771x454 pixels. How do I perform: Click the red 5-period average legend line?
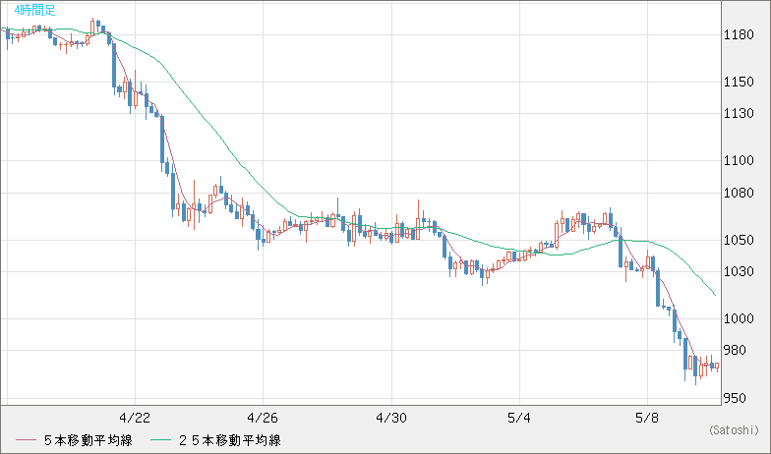coord(26,440)
